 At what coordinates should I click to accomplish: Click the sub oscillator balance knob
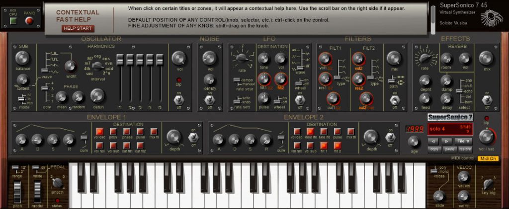point(22,59)
